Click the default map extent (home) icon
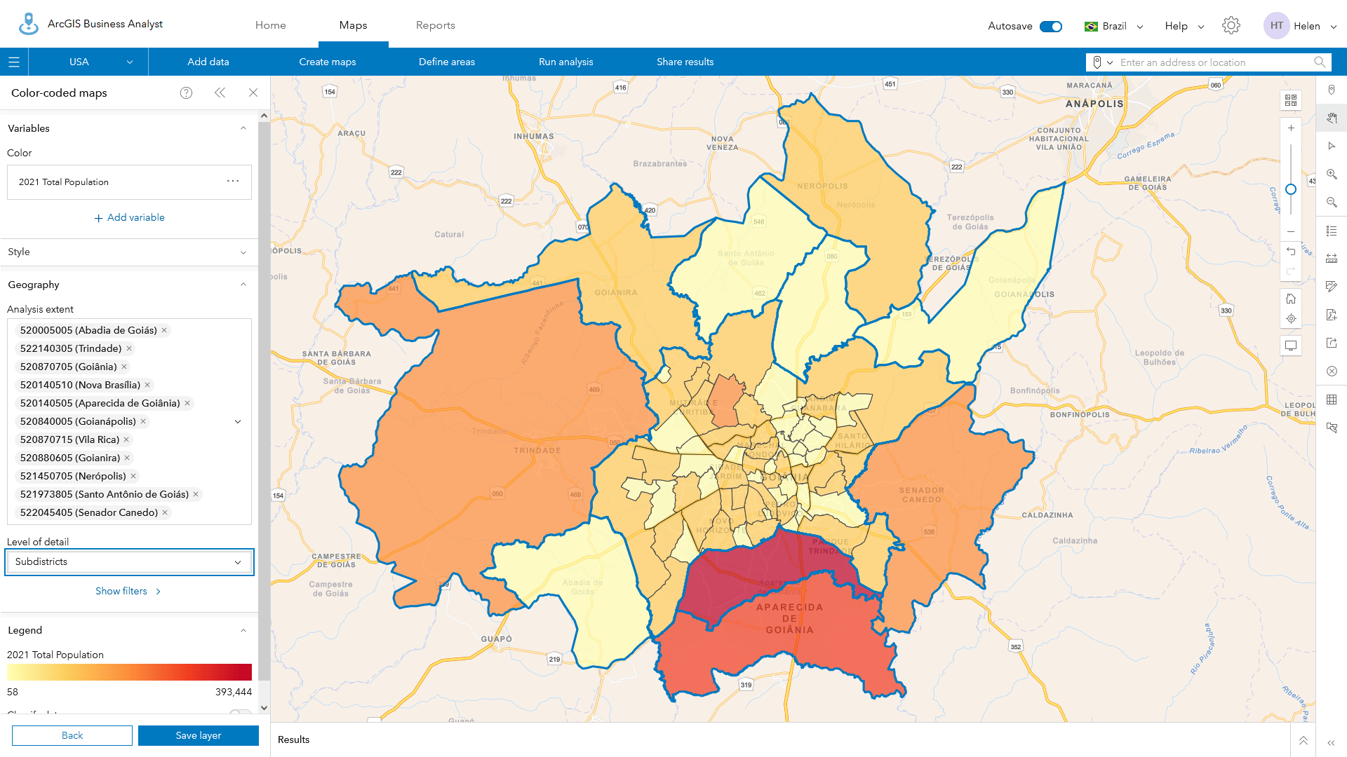This screenshot has height=757, width=1347. click(x=1291, y=298)
